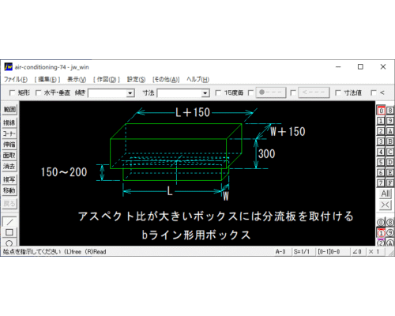This screenshot has height=316, width=395.
Task: Select layer 1 button
Action: [x=381, y=121]
